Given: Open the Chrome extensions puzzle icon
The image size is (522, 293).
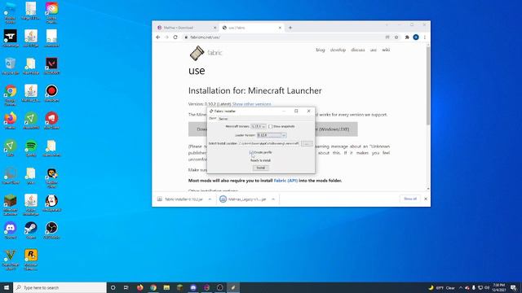Looking at the screenshot, I should coord(407,37).
